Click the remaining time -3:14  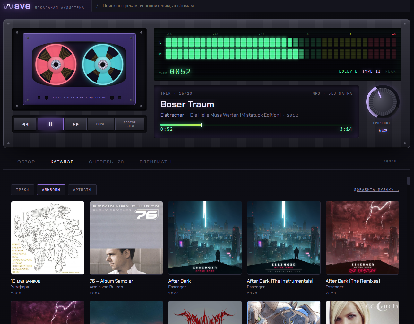click(344, 129)
